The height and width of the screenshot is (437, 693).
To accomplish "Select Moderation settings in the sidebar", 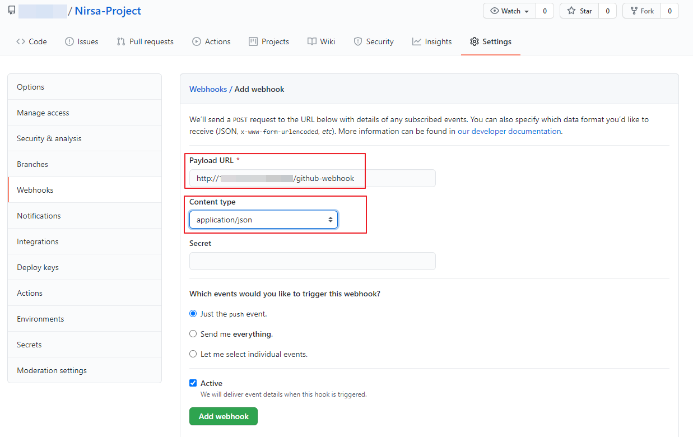I will pos(85,370).
